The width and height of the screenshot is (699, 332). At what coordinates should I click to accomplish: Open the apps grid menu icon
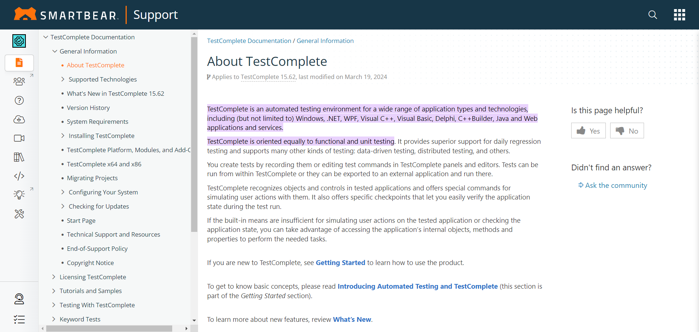click(x=679, y=15)
